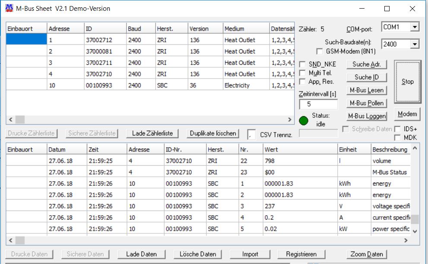Select the Electricity meter row with ID 00100993

(150, 85)
